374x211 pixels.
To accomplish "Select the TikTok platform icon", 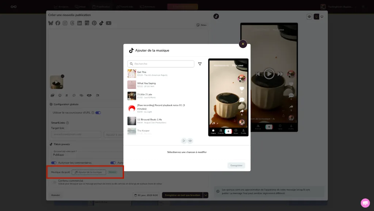I will pos(102,23).
